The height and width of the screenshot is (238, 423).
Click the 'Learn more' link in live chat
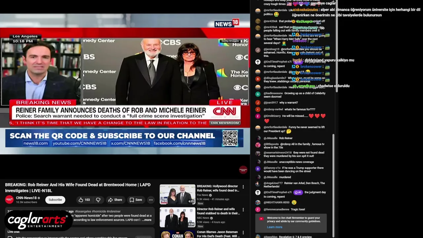[275, 227]
